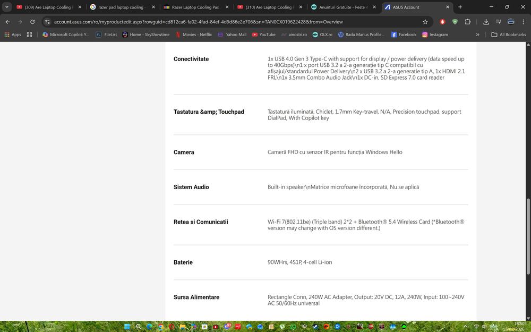Open the Chrome three-dot menu

click(x=523, y=22)
